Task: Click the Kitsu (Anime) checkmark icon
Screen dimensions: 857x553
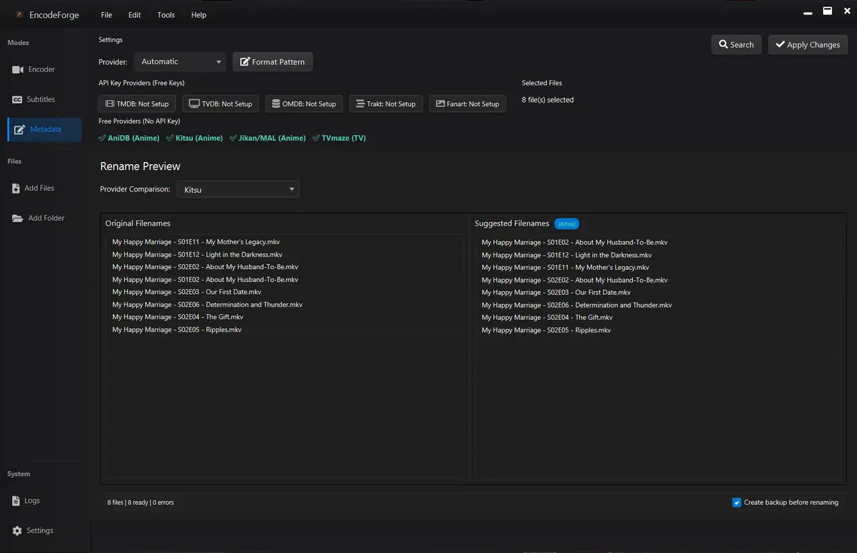Action: click(170, 138)
